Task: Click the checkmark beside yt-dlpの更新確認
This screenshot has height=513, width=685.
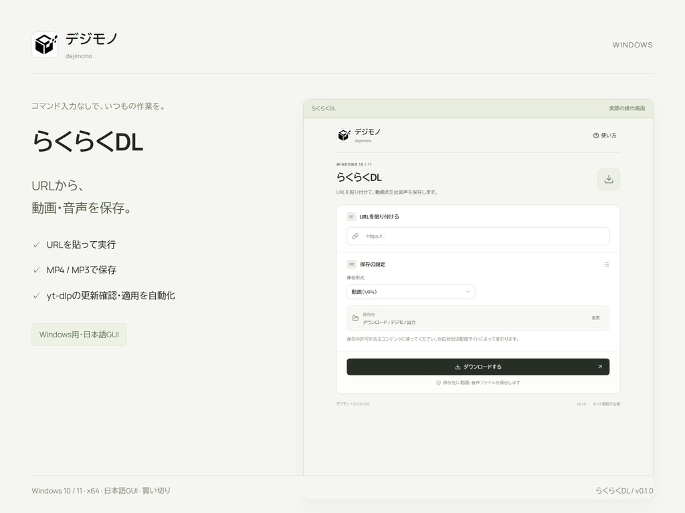Action: pos(37,296)
